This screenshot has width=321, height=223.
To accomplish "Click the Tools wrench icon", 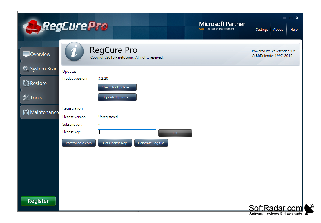I will point(26,98).
